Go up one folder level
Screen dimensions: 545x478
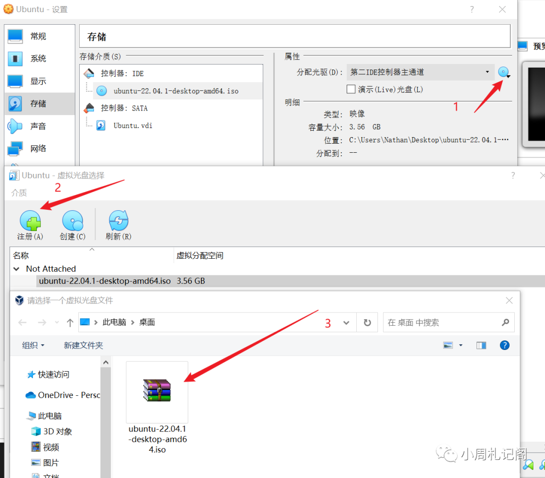click(x=70, y=323)
